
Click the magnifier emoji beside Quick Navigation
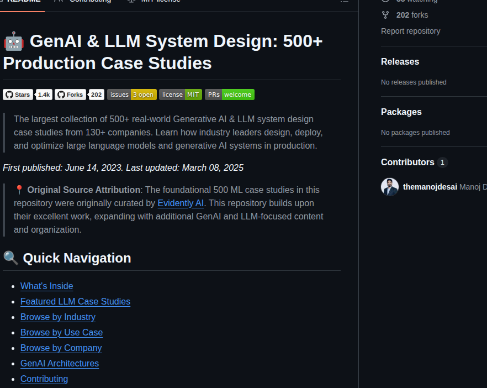pos(11,258)
